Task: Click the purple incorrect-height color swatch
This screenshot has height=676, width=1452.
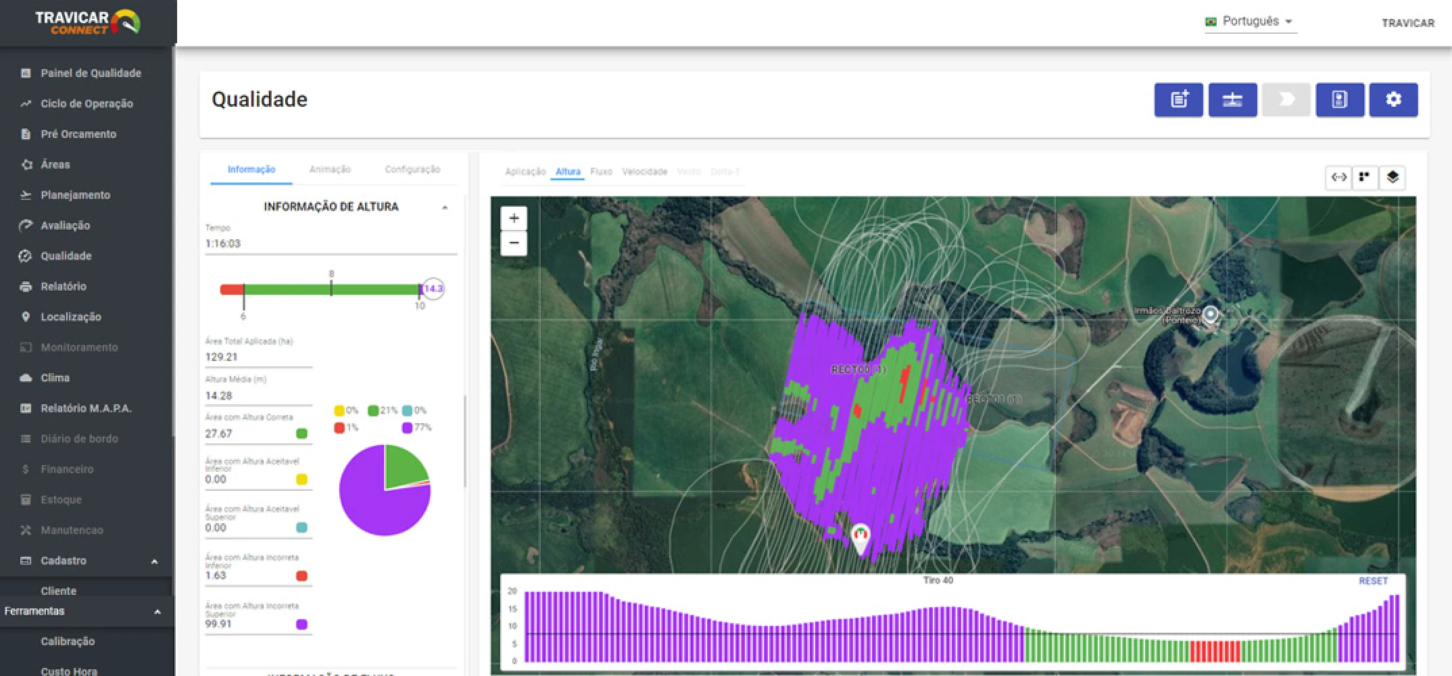Action: point(301,624)
